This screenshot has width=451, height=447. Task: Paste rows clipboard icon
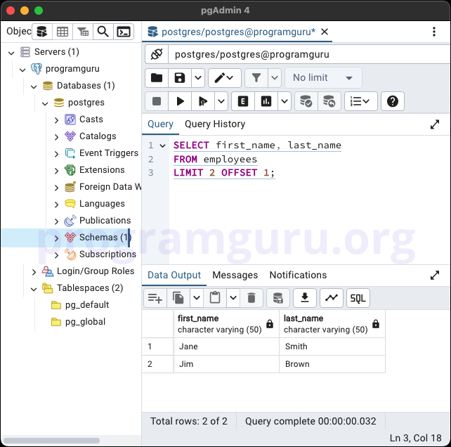[x=215, y=298]
